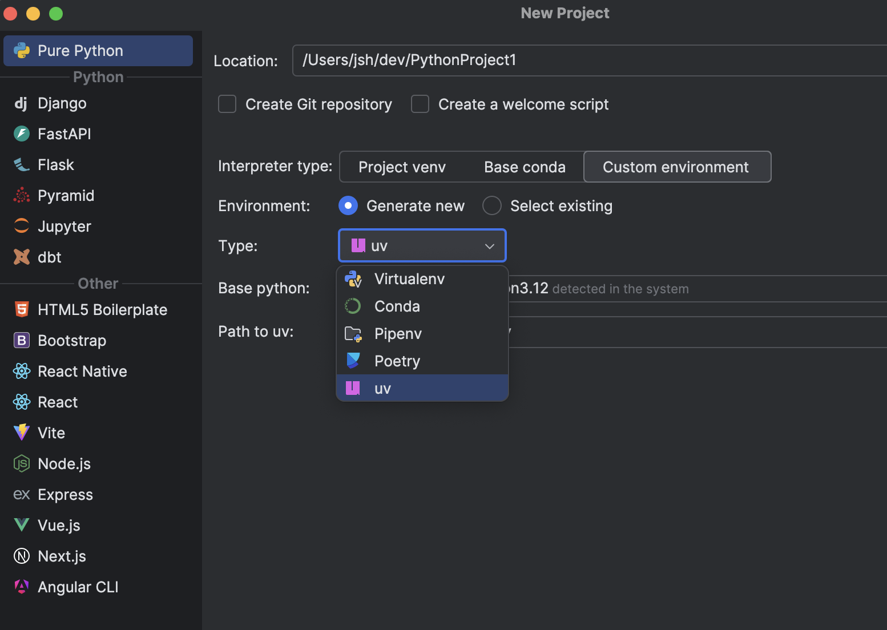Select dbt project type label
The width and height of the screenshot is (887, 630).
pyautogui.click(x=50, y=257)
